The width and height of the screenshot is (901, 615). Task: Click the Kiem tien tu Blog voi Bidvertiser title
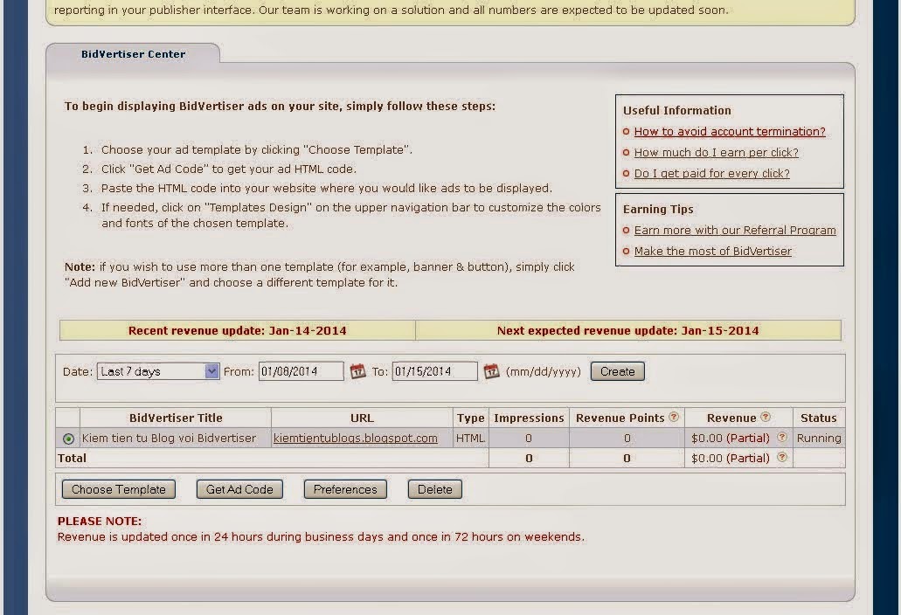pos(169,439)
